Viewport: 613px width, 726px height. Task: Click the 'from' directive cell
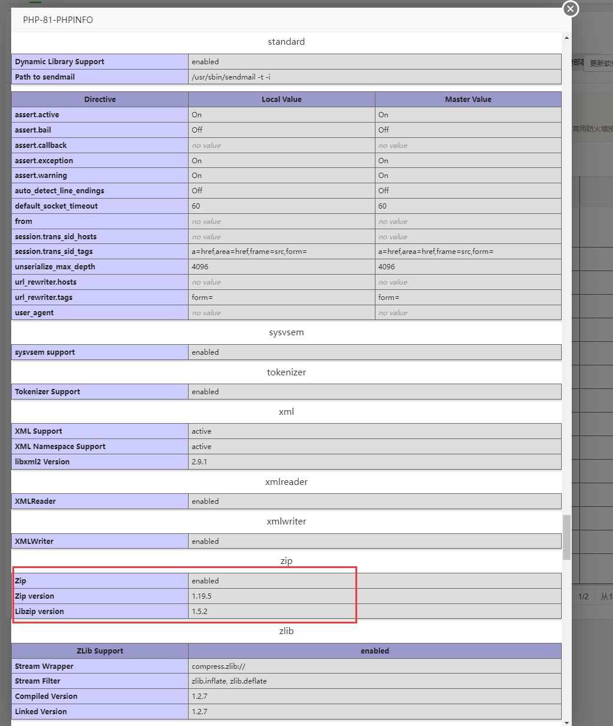[x=100, y=222]
